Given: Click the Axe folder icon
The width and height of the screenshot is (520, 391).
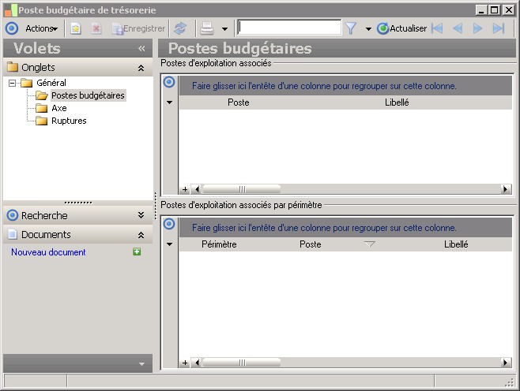Looking at the screenshot, I should (41, 108).
